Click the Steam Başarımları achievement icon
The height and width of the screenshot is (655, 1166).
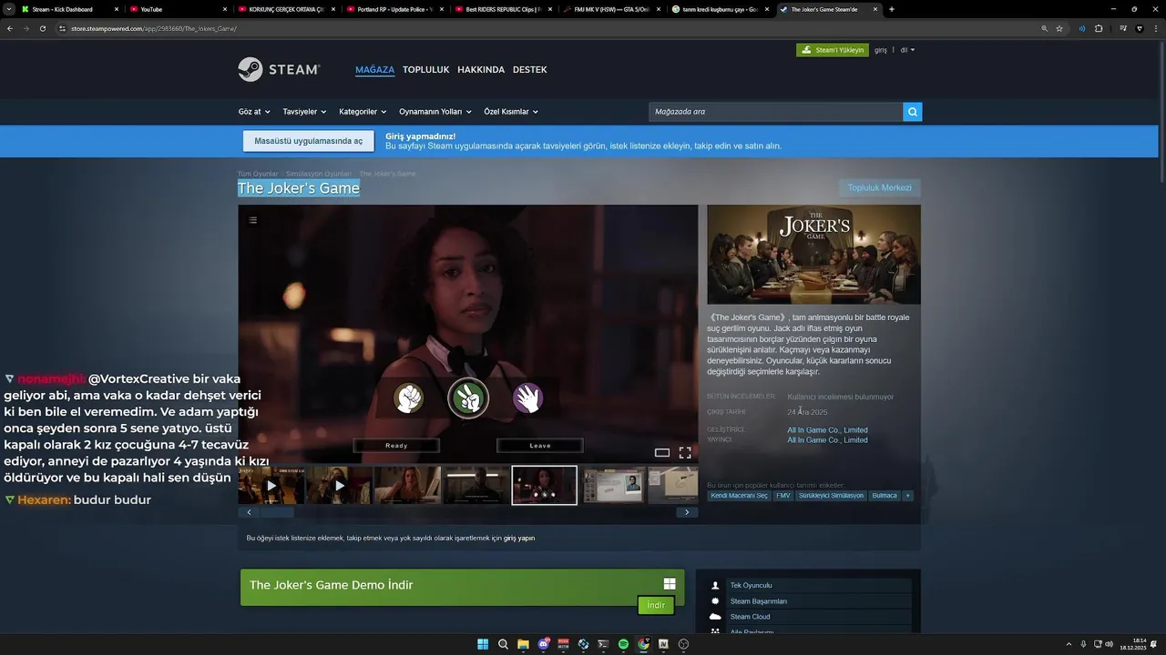click(x=715, y=601)
